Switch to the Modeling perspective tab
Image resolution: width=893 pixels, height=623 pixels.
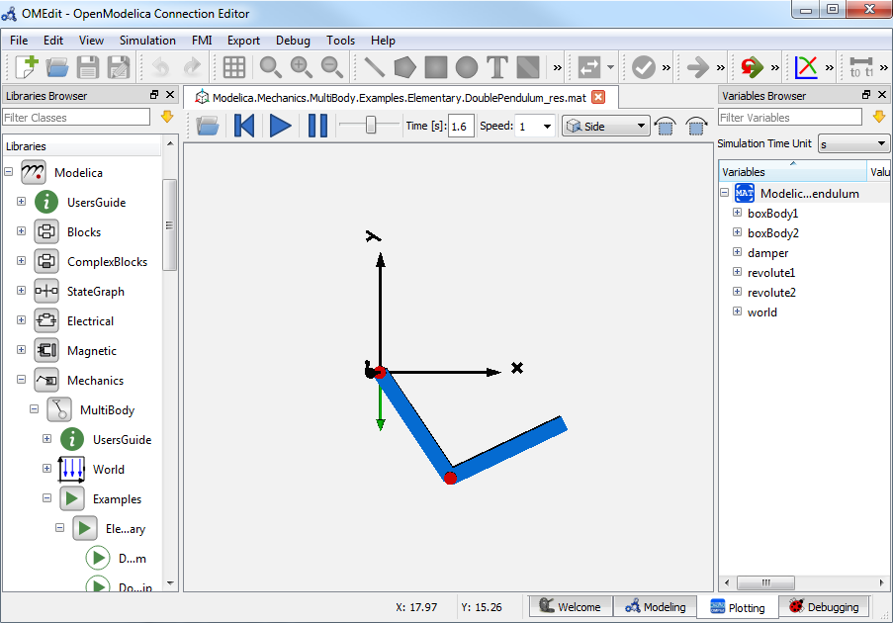click(654, 606)
